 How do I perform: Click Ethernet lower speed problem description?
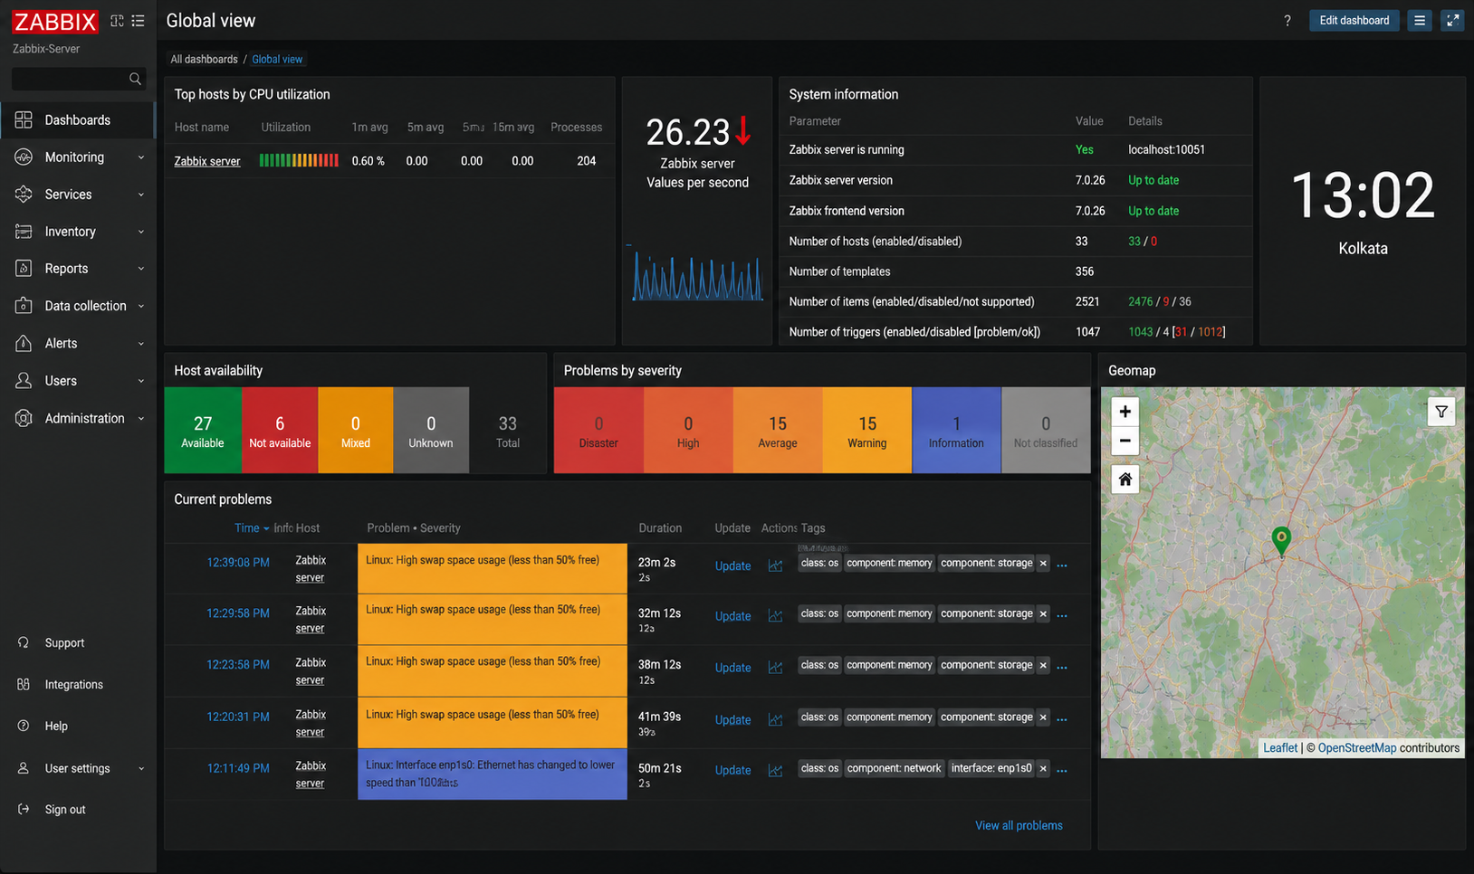click(x=491, y=774)
